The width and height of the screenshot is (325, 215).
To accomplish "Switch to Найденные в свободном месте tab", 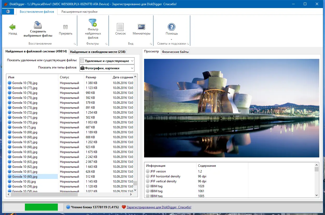I will click(x=97, y=52).
